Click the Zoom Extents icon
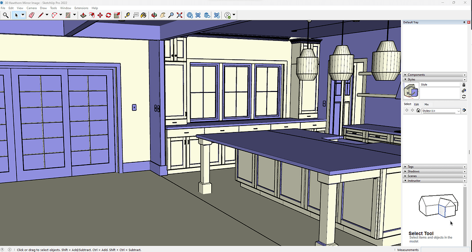 click(179, 15)
